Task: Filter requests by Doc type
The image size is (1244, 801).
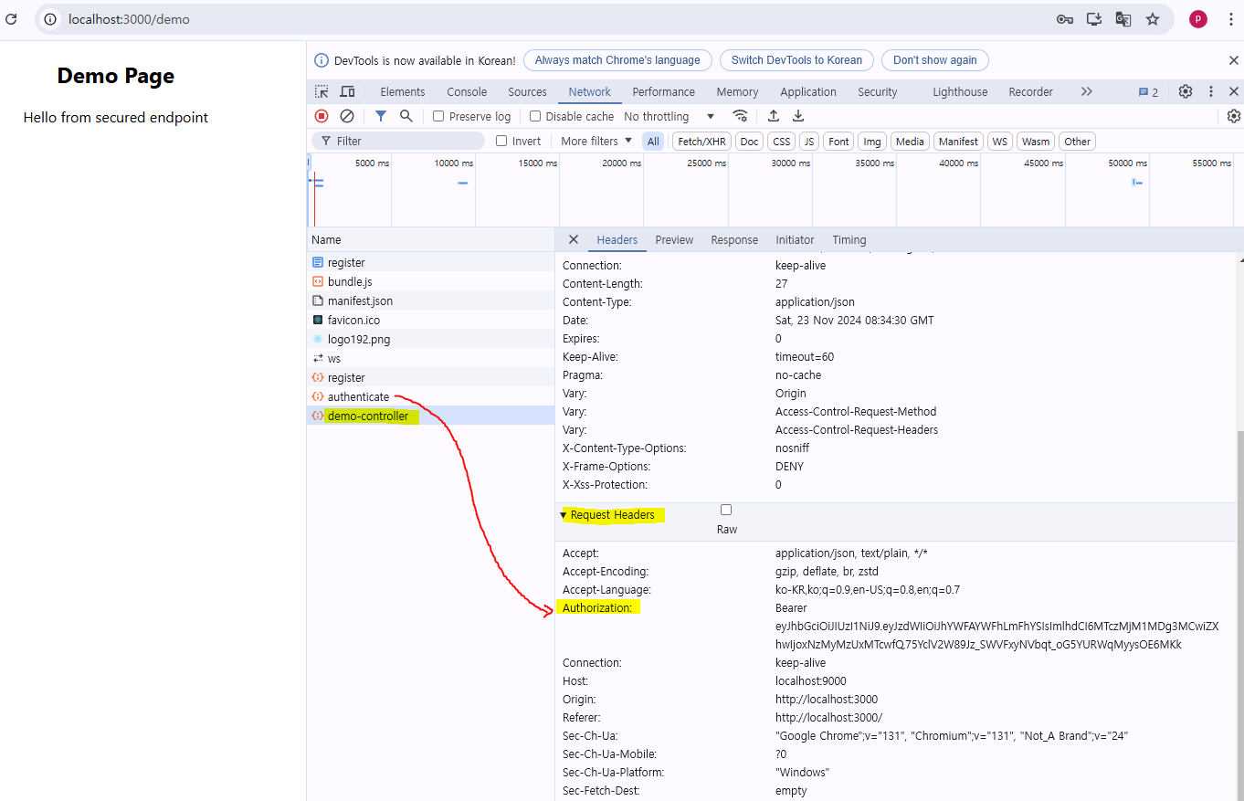Action: 750,141
